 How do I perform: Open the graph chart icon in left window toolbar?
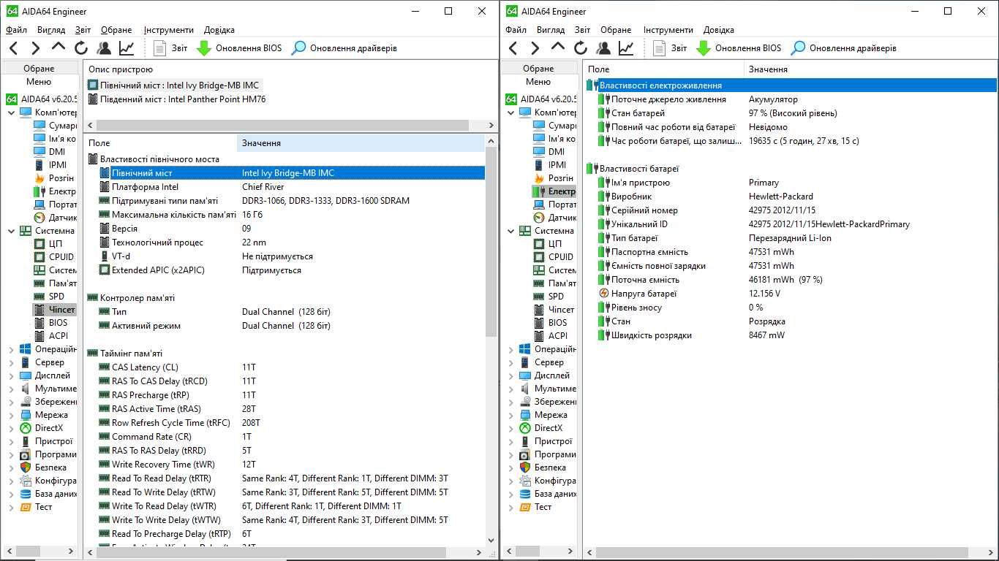(127, 48)
